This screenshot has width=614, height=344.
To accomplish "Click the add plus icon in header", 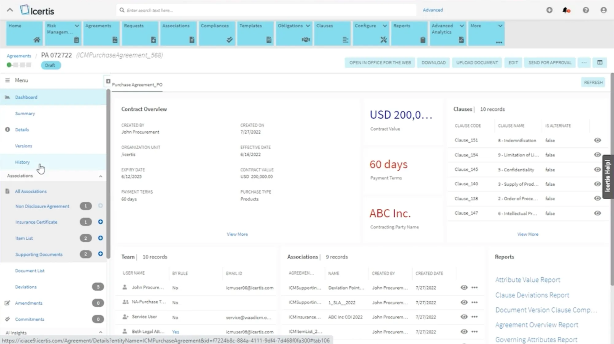I will (x=549, y=10).
